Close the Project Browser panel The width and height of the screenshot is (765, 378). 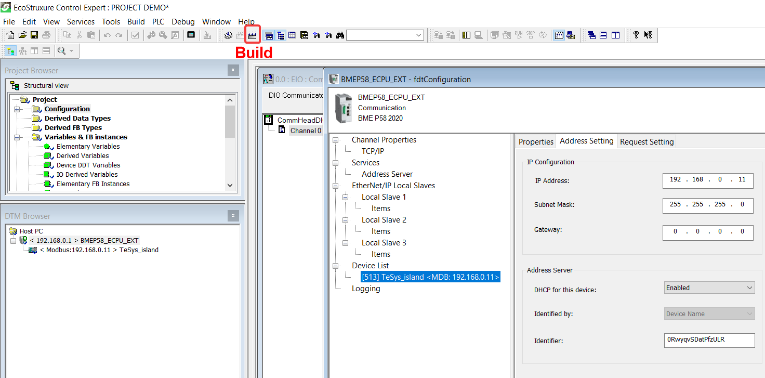pos(233,70)
